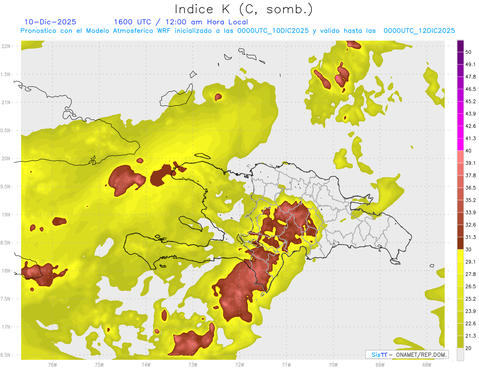Click the "22.6" colorbar value
Screen dimensions: 479x370
[x=471, y=323]
